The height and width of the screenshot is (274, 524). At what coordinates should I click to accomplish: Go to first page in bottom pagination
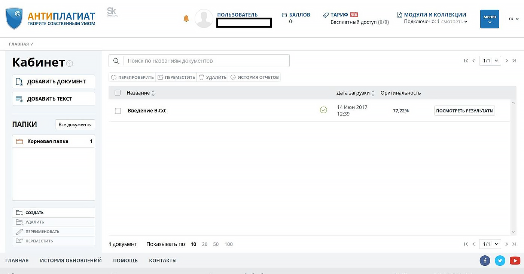point(466,244)
